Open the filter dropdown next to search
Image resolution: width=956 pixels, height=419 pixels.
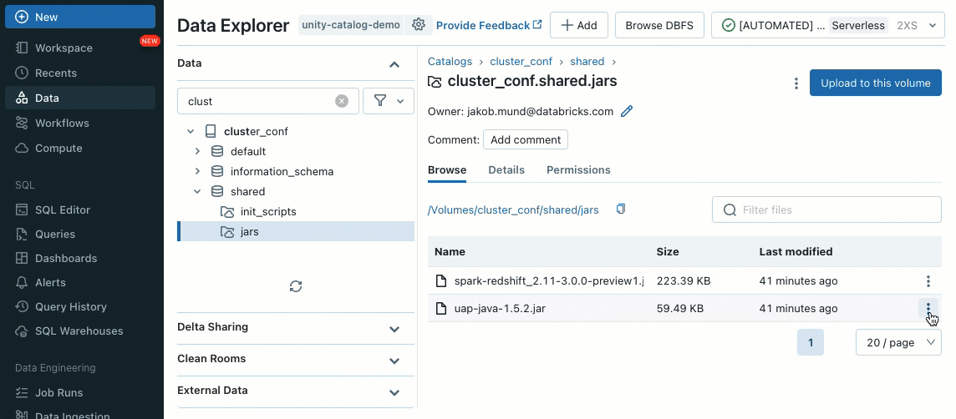tap(389, 101)
